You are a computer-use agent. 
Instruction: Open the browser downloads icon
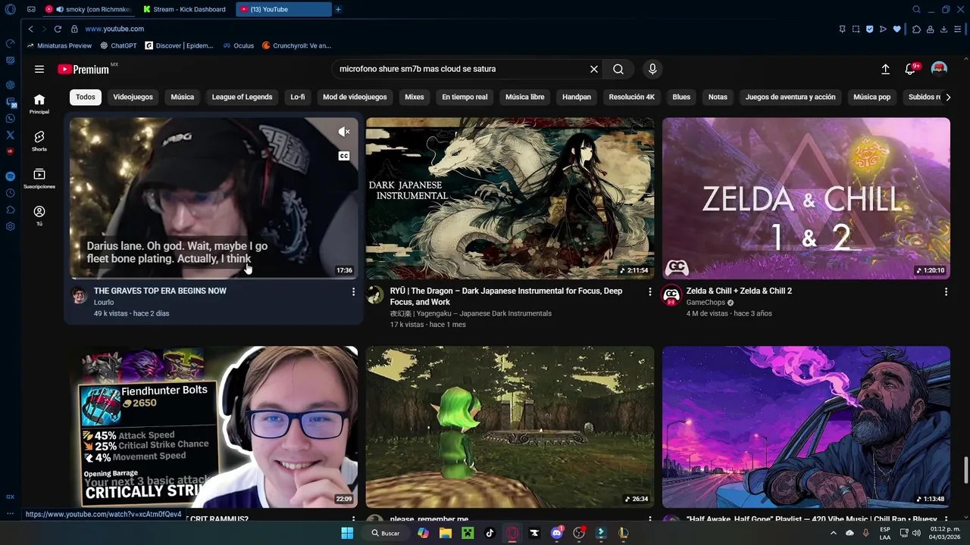click(x=943, y=29)
